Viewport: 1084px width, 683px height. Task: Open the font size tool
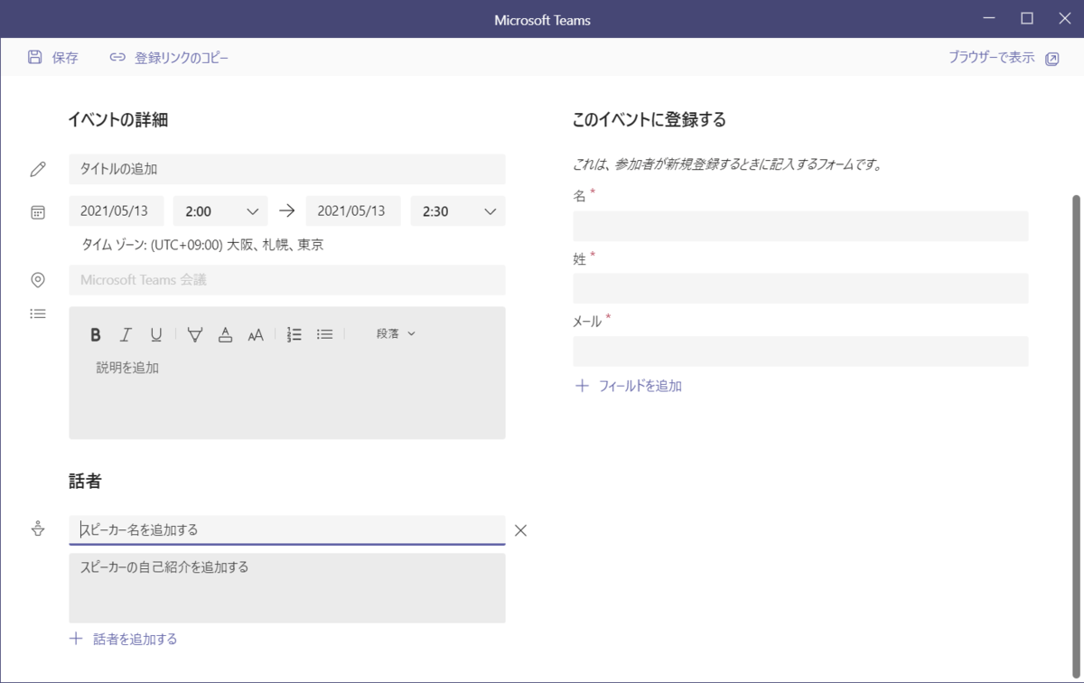(256, 334)
